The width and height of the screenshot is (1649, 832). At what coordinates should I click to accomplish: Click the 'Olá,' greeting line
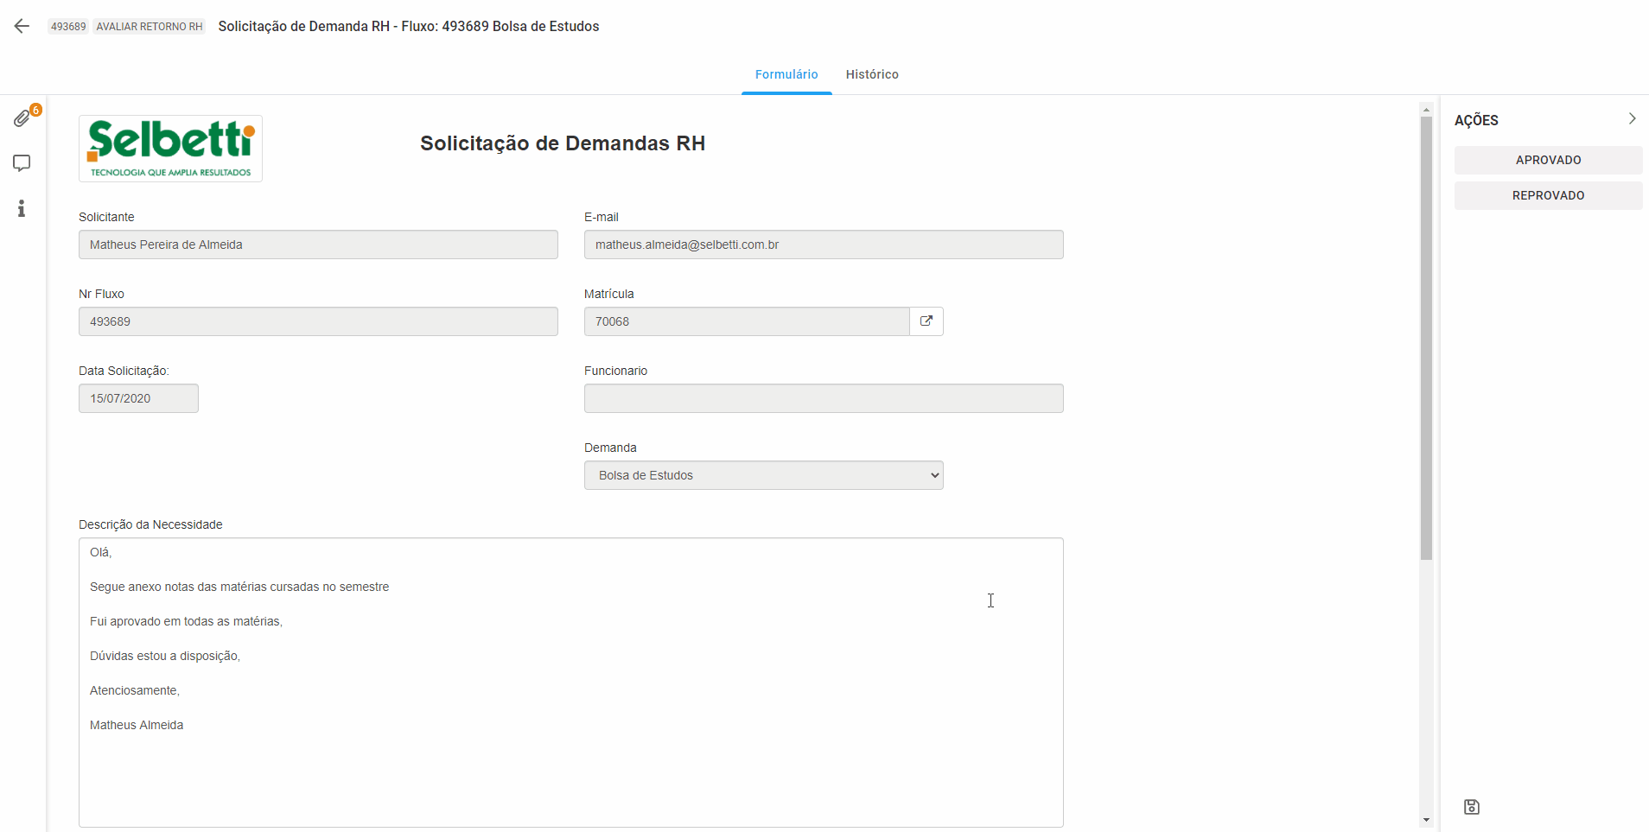(x=101, y=552)
